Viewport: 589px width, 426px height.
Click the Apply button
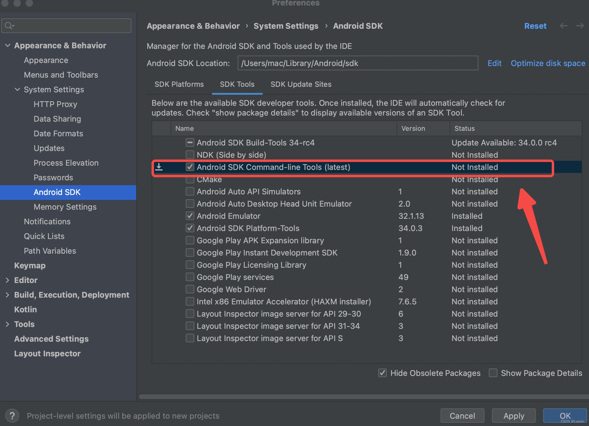tap(514, 416)
